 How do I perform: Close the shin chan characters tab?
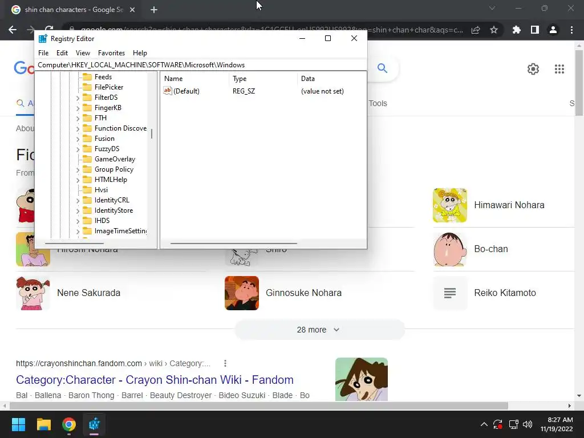[x=132, y=10]
